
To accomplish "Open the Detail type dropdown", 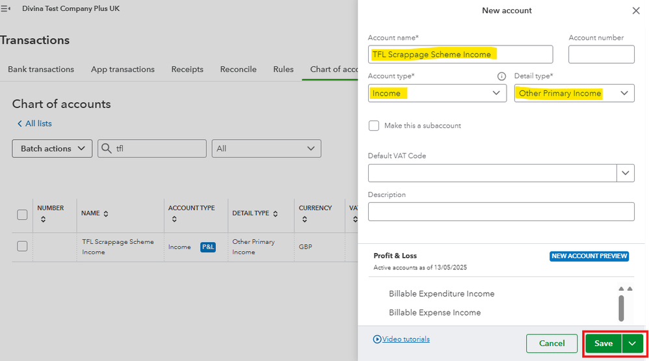I will [x=574, y=93].
